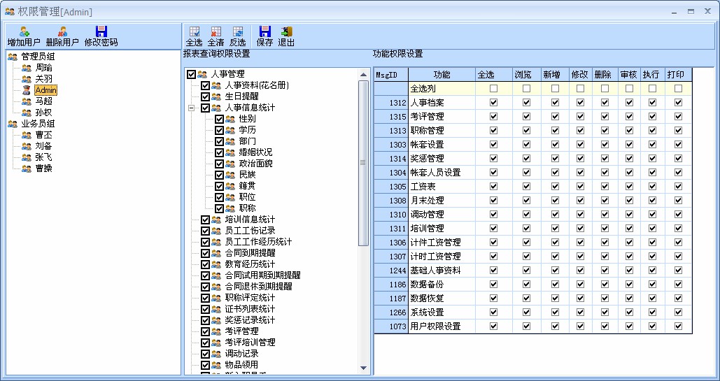Click the 反选 (invert selection) toolbar icon
The image size is (720, 381).
click(238, 31)
